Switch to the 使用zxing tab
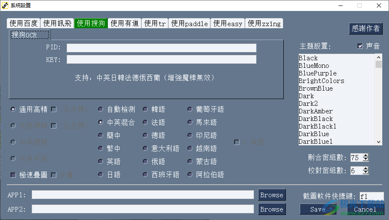Viewport: 389px width, 220px height. coord(264,23)
